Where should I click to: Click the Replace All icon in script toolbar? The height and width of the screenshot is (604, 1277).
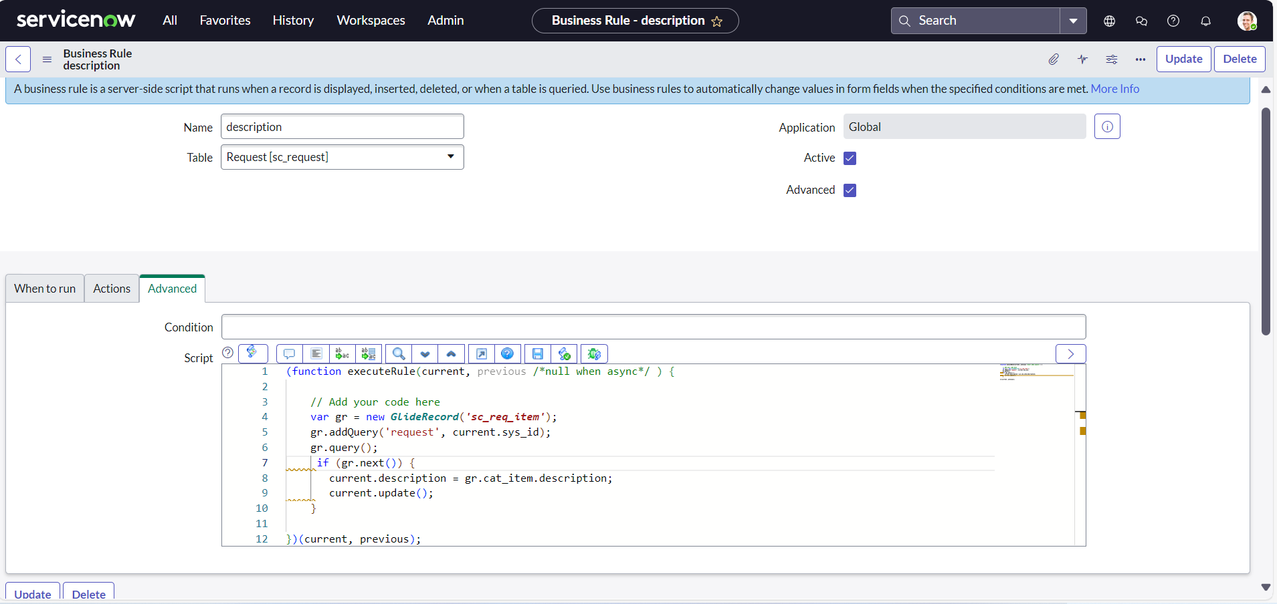point(369,353)
